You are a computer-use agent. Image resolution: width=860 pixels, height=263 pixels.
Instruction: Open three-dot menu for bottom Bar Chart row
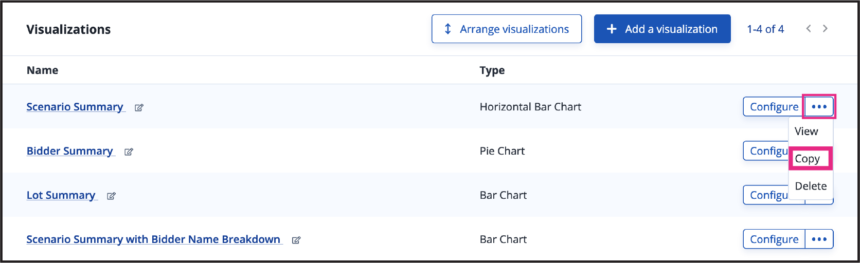[819, 239]
